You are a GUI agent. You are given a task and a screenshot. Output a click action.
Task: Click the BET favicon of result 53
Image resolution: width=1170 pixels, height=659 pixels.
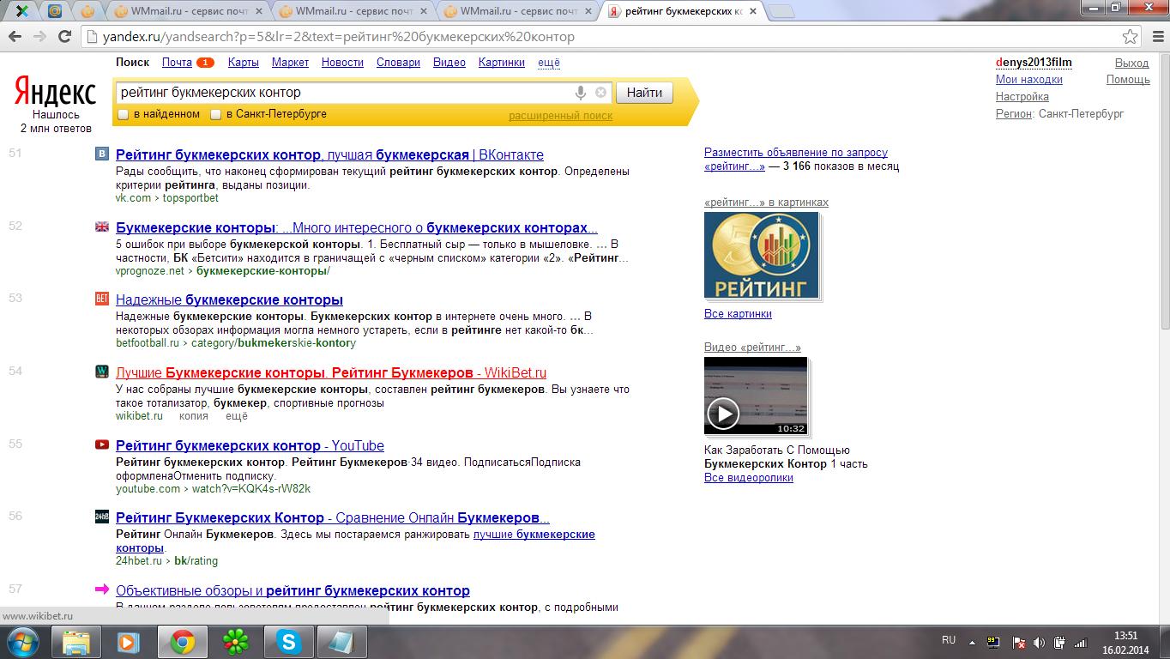coord(102,299)
